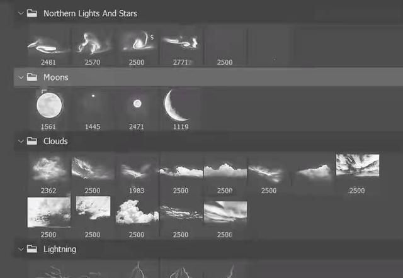This screenshot has height=278, width=403.
Task: Click the Lightning folder icon
Action: click(x=32, y=248)
